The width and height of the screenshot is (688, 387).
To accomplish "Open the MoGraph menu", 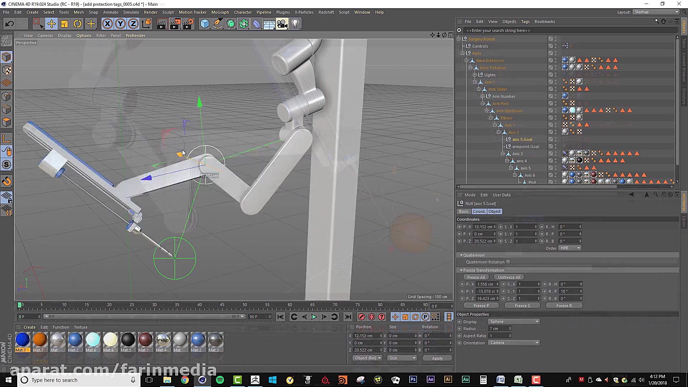I will [x=220, y=12].
